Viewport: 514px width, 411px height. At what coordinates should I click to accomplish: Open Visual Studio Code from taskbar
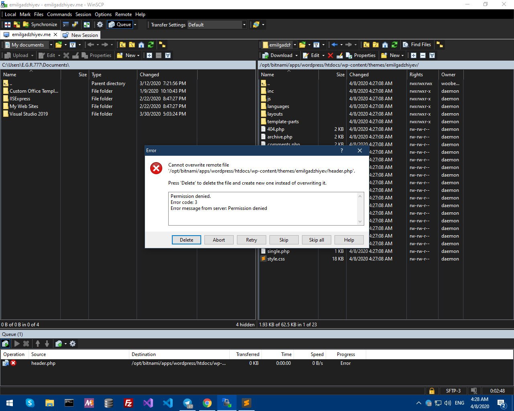[x=167, y=403]
